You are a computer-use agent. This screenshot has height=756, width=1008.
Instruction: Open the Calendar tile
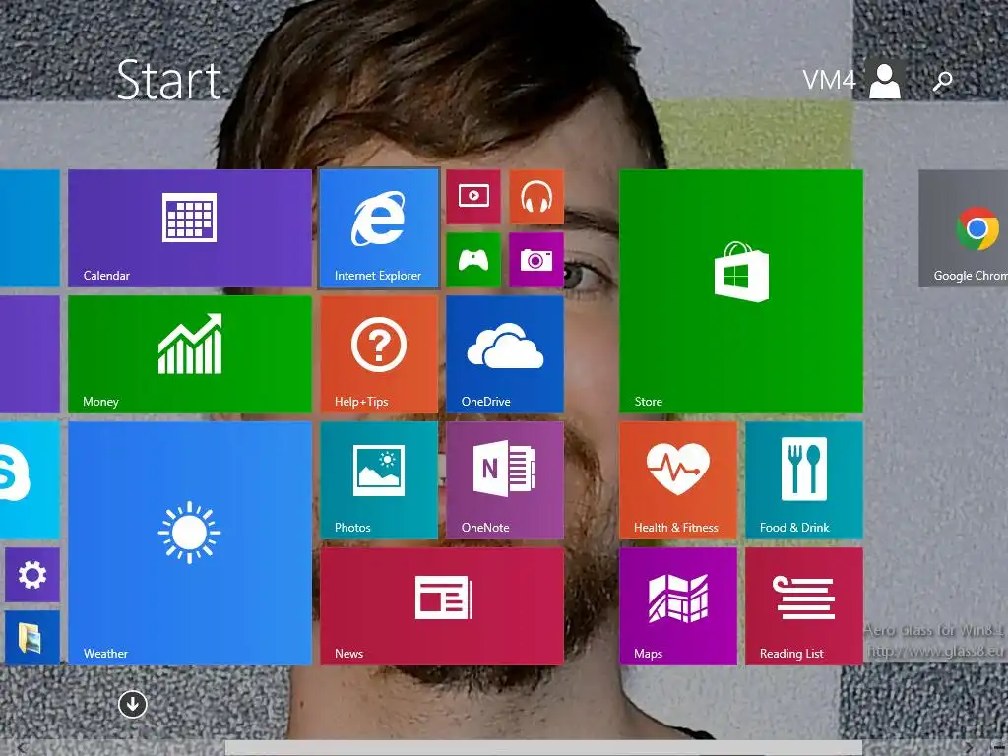[190, 228]
